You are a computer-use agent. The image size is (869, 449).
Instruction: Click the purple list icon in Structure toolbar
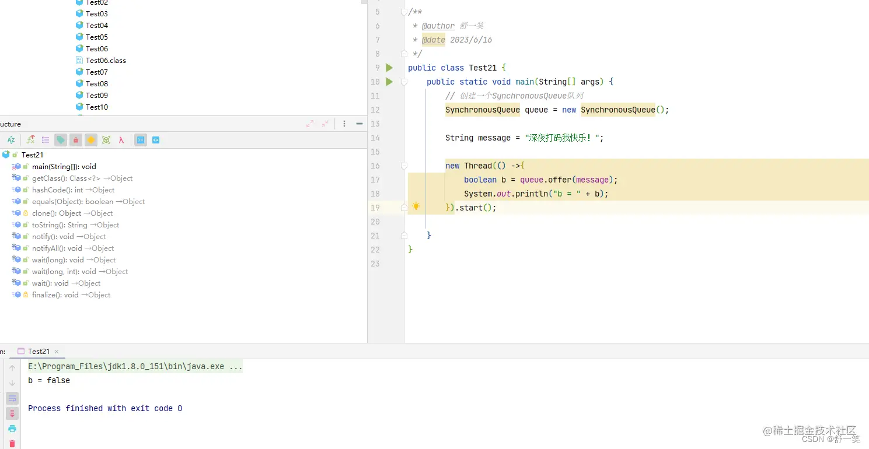click(46, 140)
